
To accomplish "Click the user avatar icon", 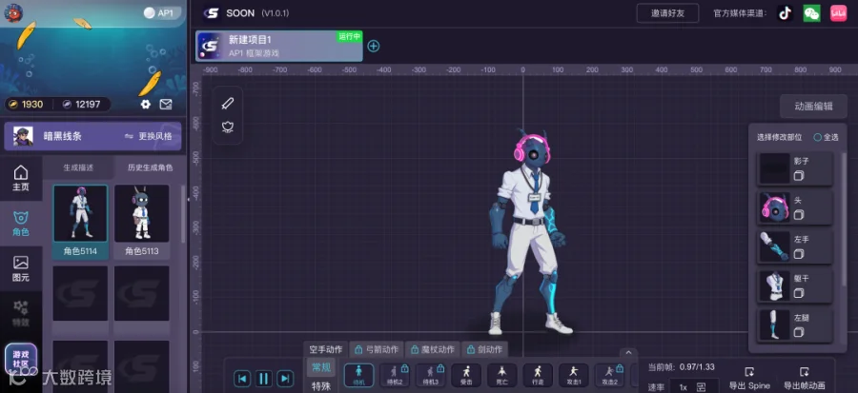I will pyautogui.click(x=13, y=12).
